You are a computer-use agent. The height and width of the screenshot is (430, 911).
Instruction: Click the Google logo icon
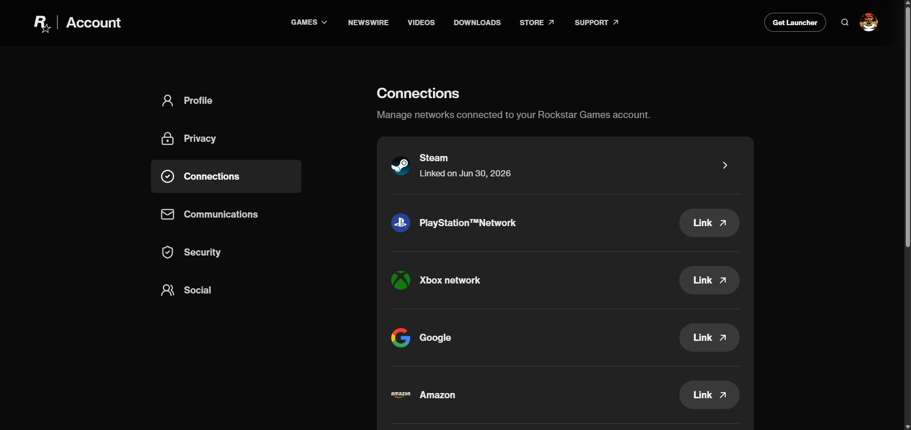pyautogui.click(x=401, y=338)
